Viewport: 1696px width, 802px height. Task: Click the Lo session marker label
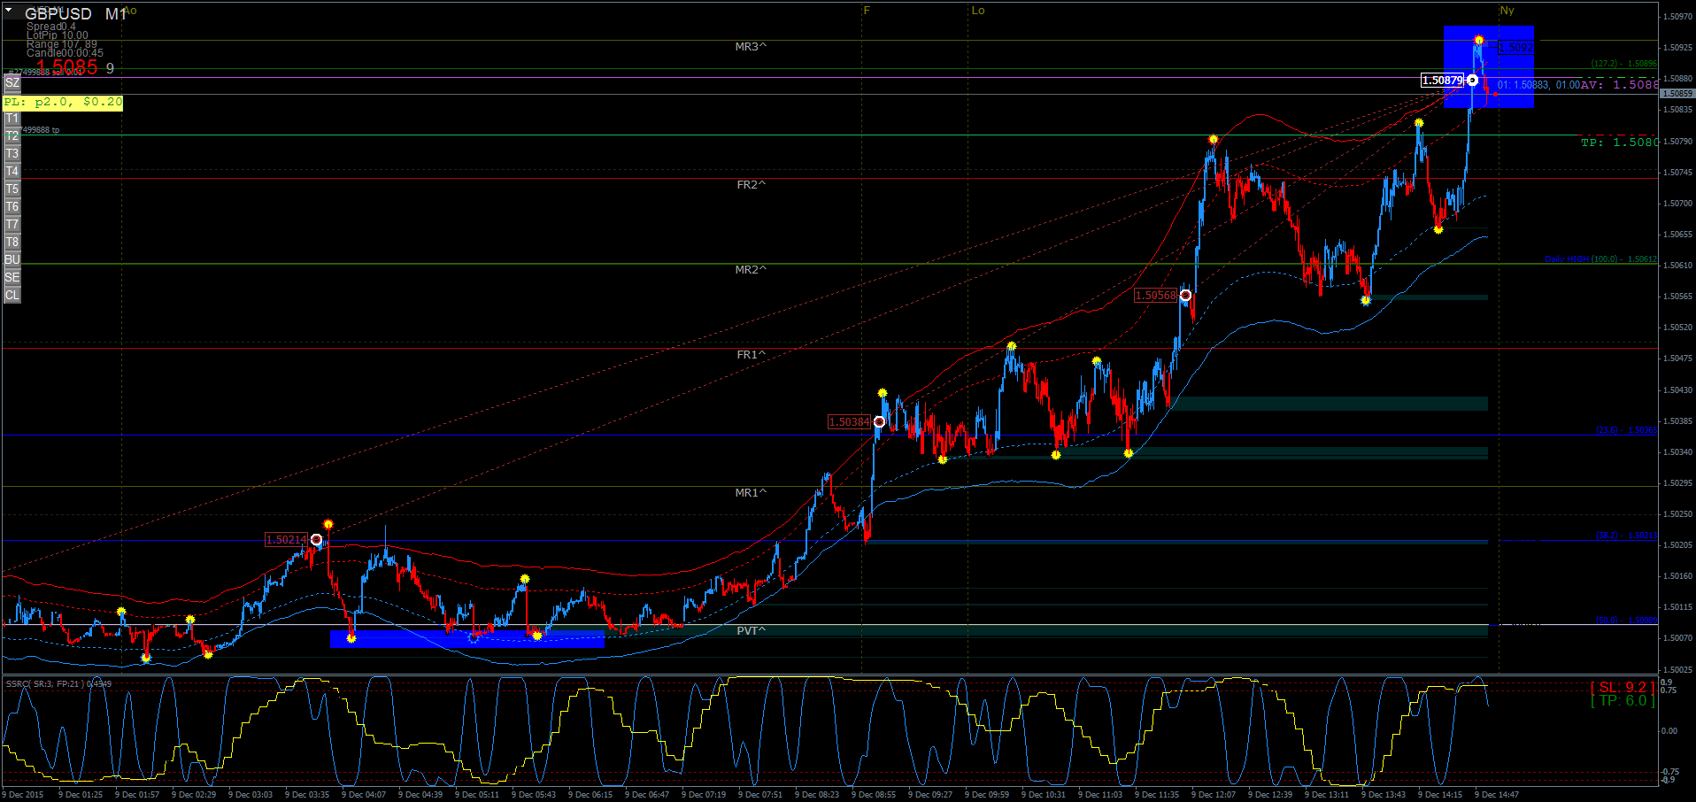tap(978, 11)
